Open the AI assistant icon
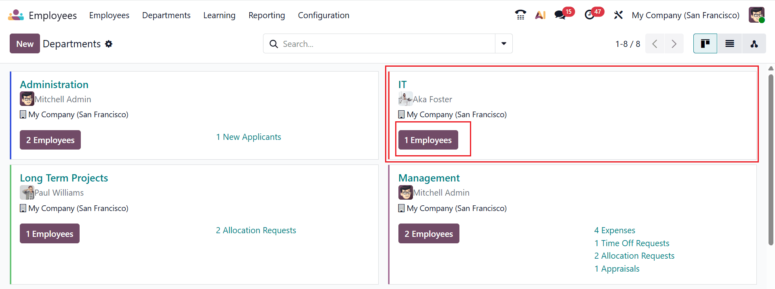The image size is (775, 289). pos(540,15)
